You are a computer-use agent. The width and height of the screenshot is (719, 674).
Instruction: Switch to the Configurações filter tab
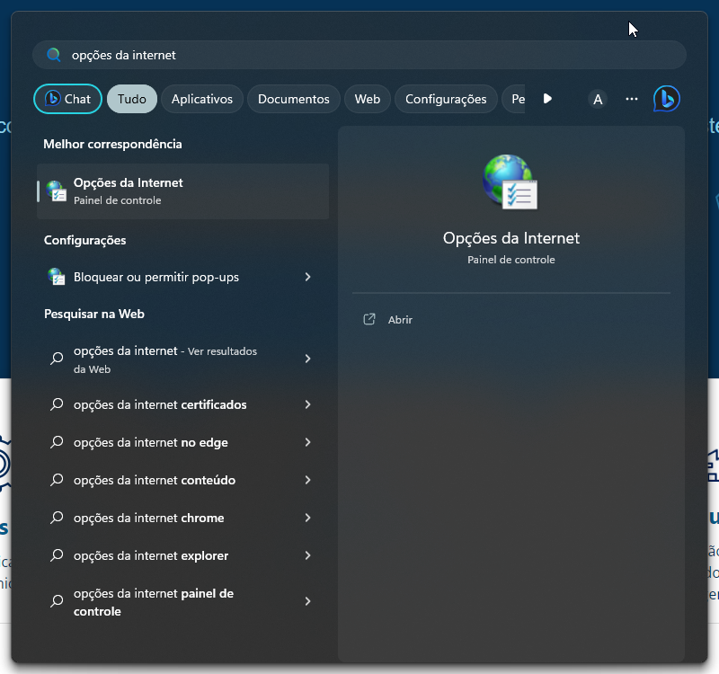[446, 99]
